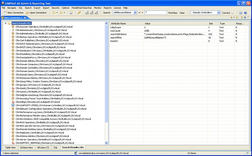252x156 pixels.
Task: Close the New Connection 1 tab
Action: [x=25, y=17]
